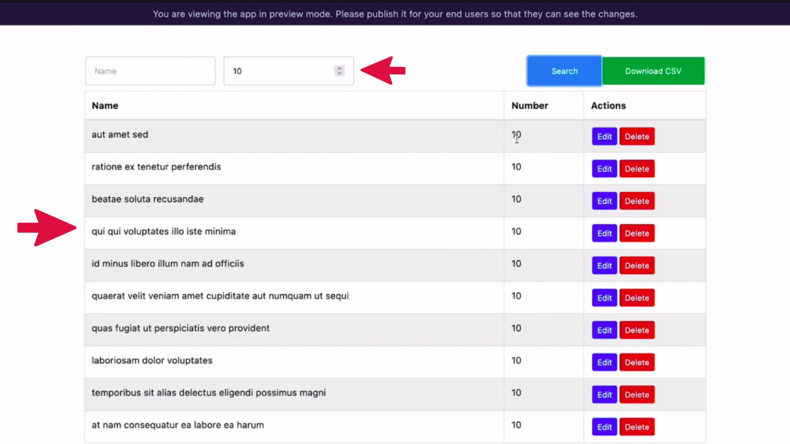Click number 10 in 'aut amet sed' row
Screen dimensions: 790x444
pos(516,134)
